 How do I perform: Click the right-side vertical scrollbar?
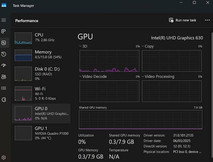point(212,95)
